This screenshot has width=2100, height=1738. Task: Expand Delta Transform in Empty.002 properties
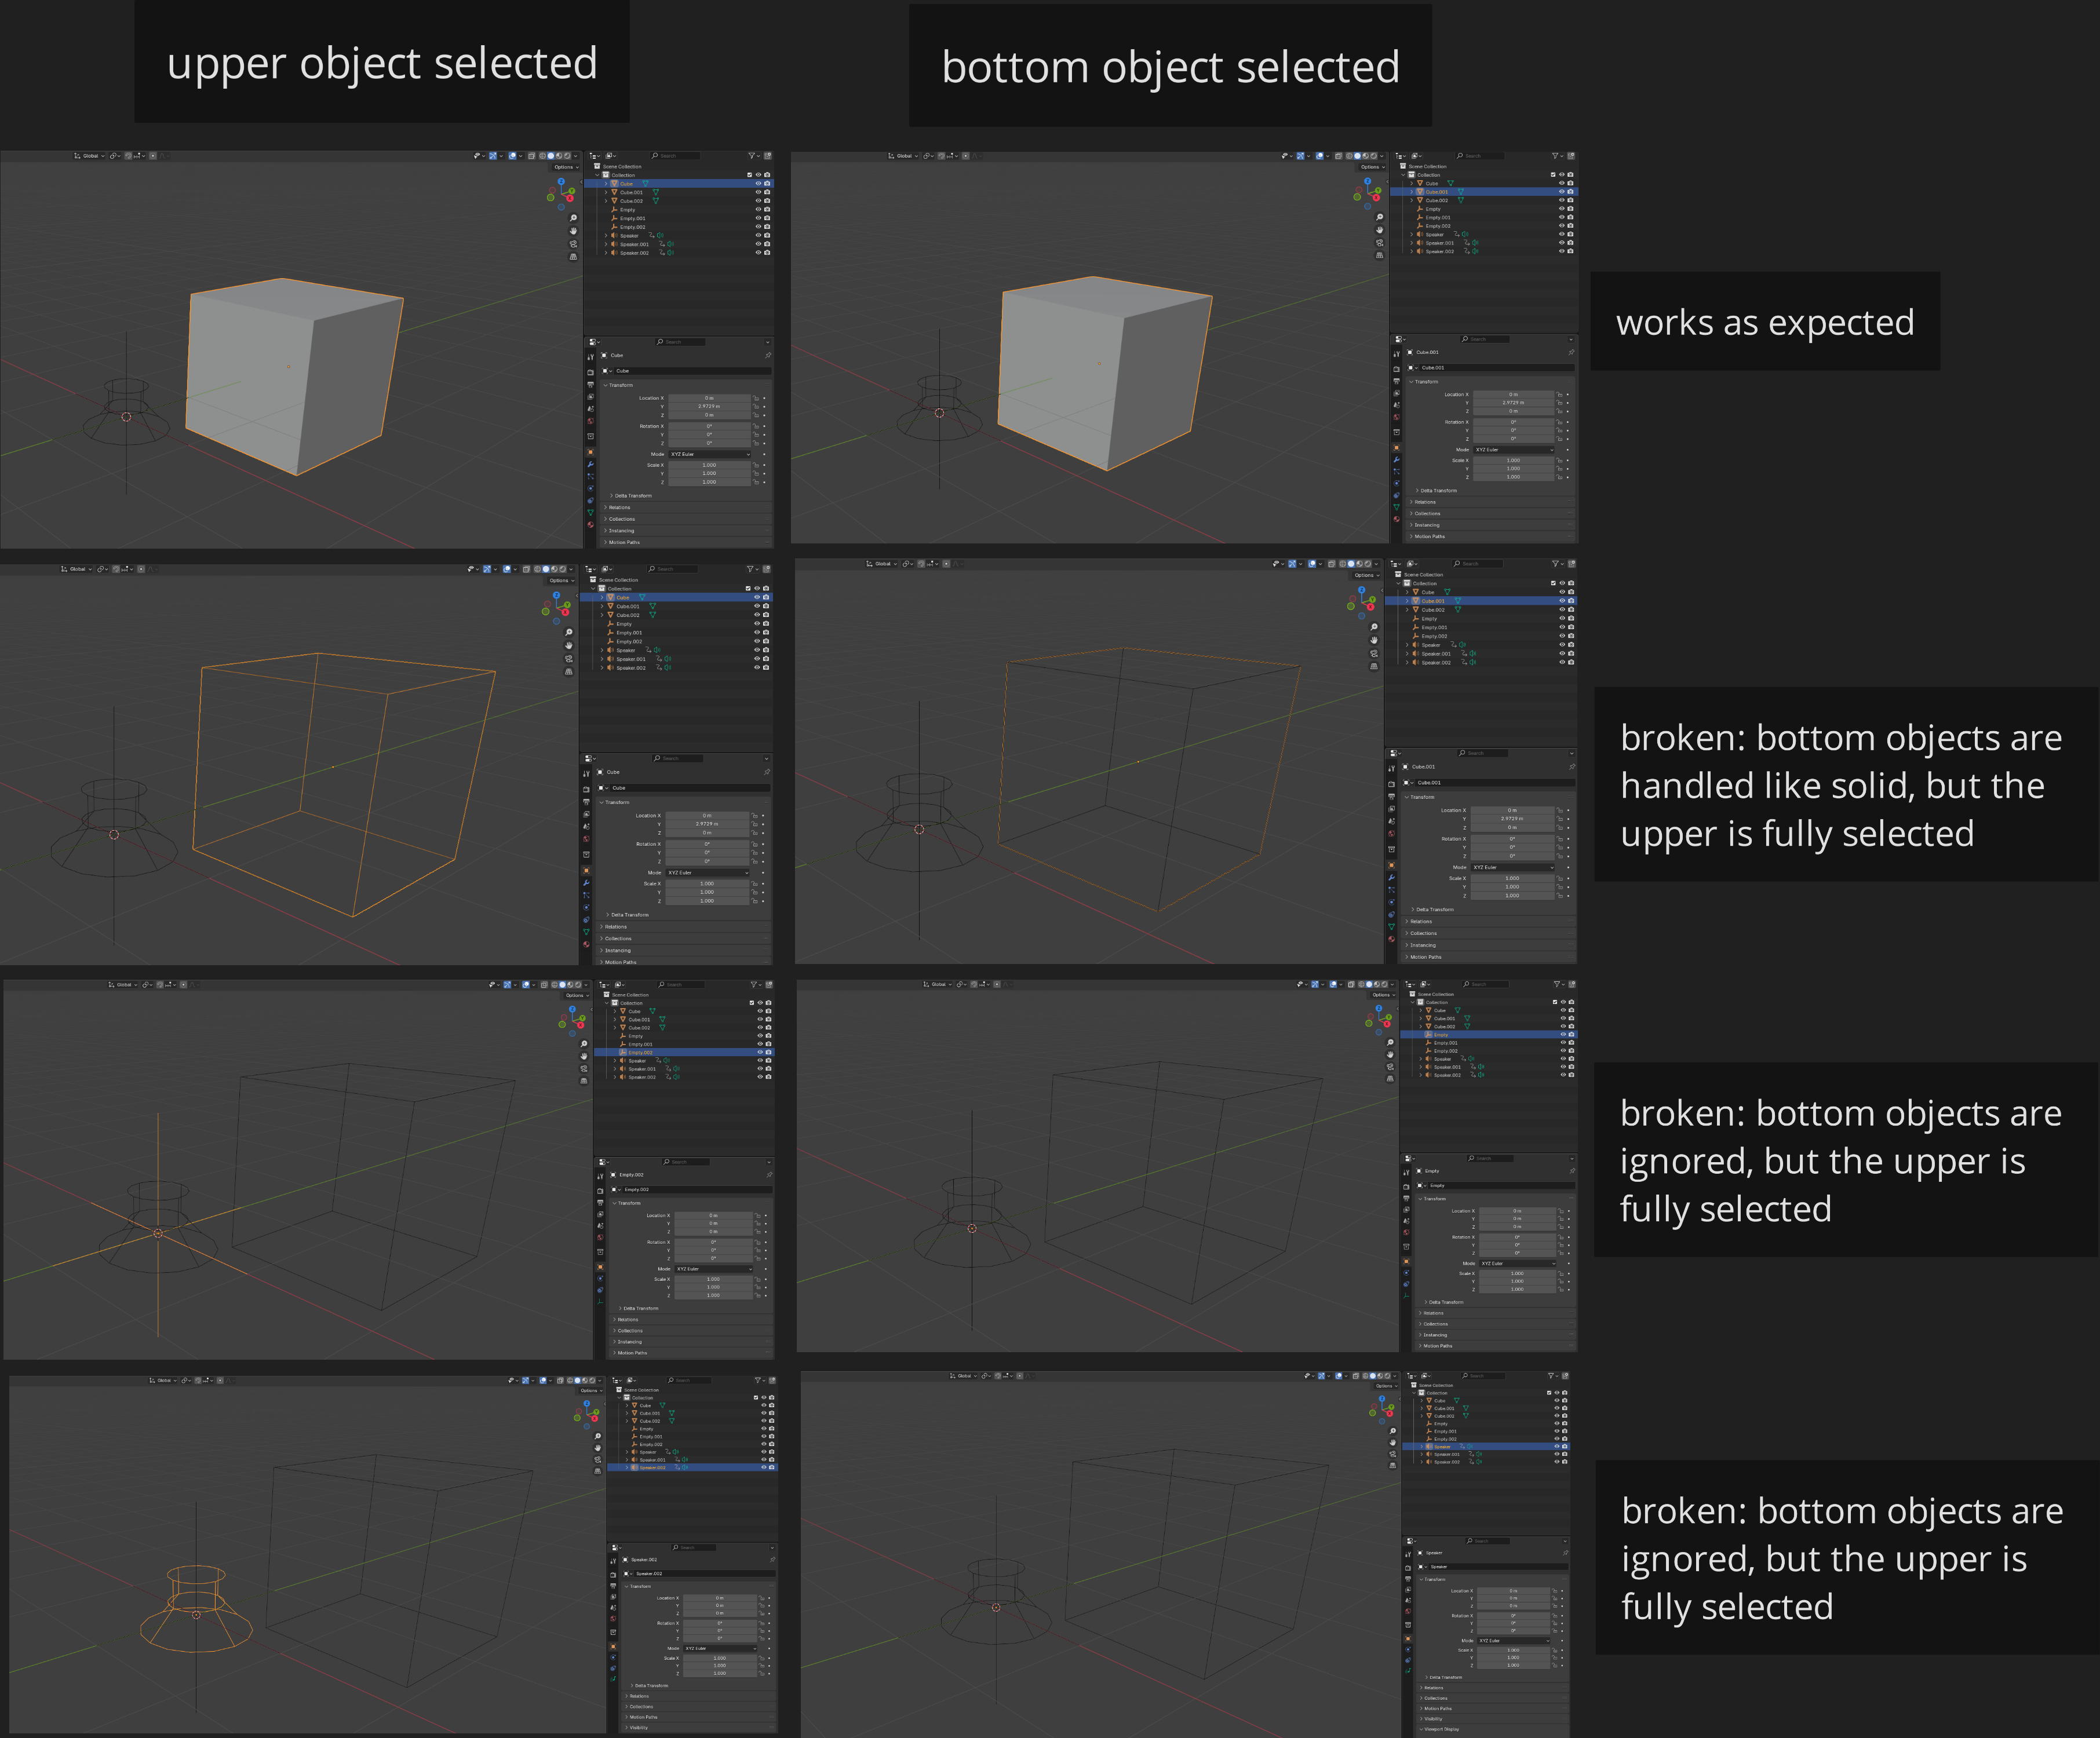coord(640,1308)
